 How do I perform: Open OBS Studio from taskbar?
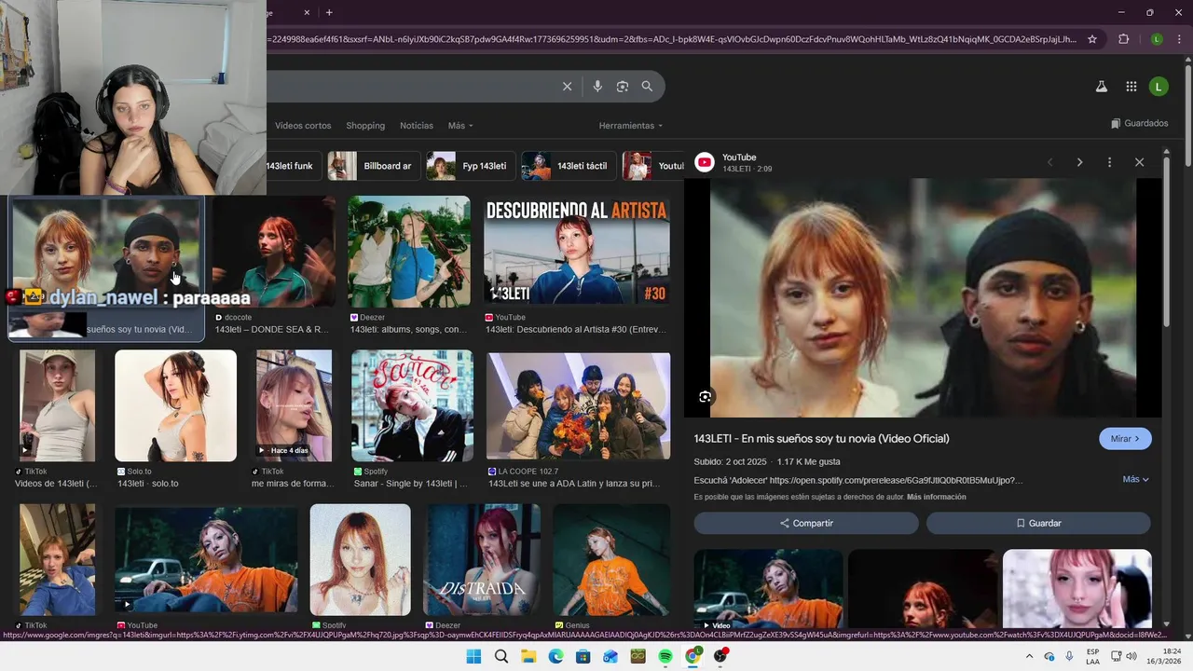click(720, 656)
